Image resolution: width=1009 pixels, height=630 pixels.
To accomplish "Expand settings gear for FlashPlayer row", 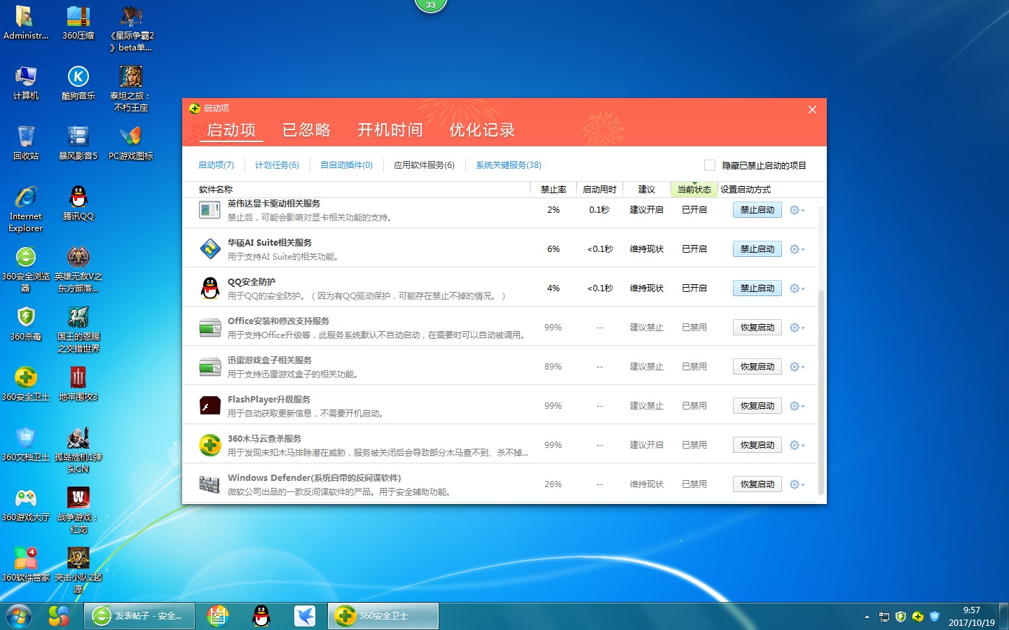I will click(x=797, y=406).
